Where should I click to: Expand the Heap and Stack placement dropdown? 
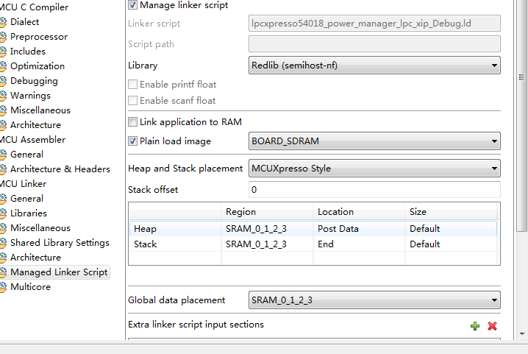coord(375,169)
